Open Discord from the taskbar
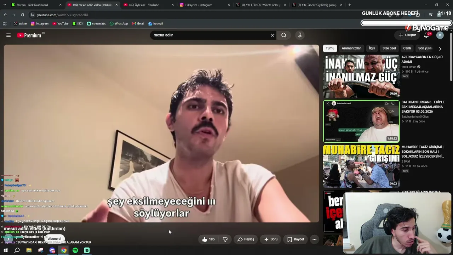The image size is (453, 255). pyautogui.click(x=52, y=250)
